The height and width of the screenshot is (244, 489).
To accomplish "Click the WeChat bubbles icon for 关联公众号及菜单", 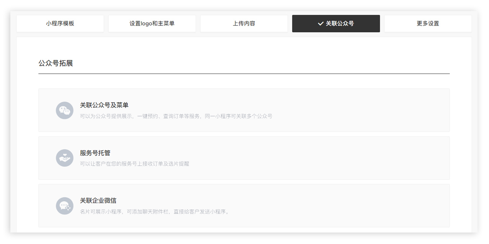I will click(64, 111).
